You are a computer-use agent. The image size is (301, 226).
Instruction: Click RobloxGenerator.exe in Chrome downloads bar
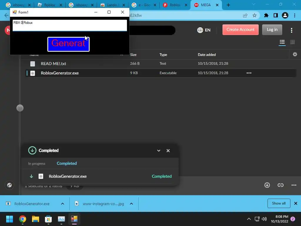click(x=32, y=204)
